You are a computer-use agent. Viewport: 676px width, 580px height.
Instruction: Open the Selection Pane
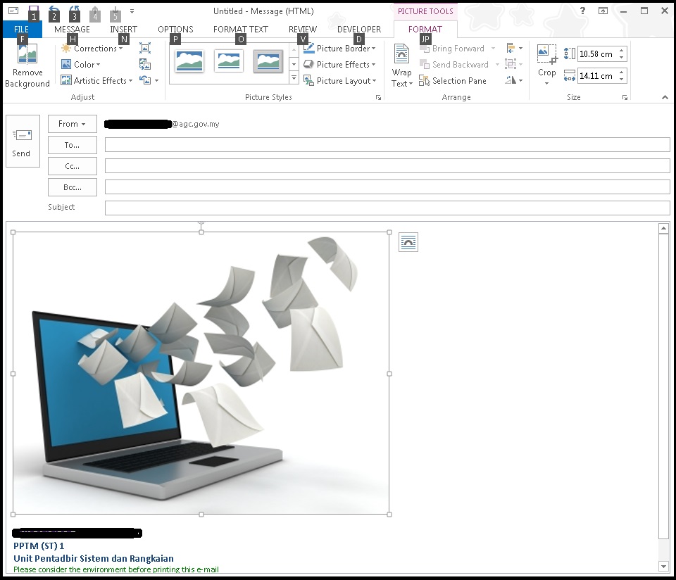tap(453, 81)
